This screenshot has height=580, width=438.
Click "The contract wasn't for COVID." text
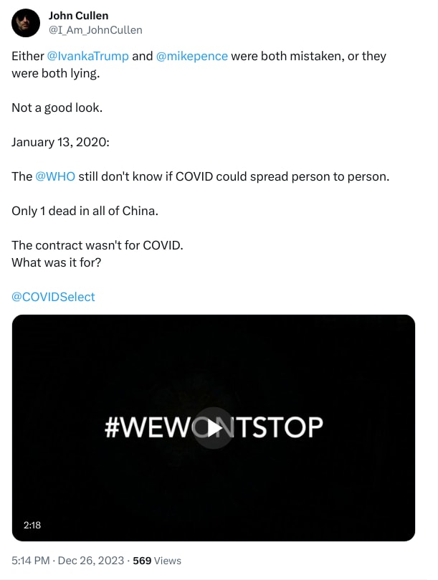click(x=97, y=245)
